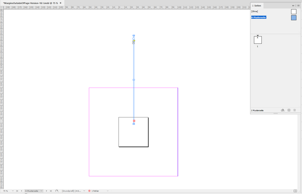Open the preflight menu arrow beside 1 Fehler
This screenshot has width=302, height=194.
point(108,191)
